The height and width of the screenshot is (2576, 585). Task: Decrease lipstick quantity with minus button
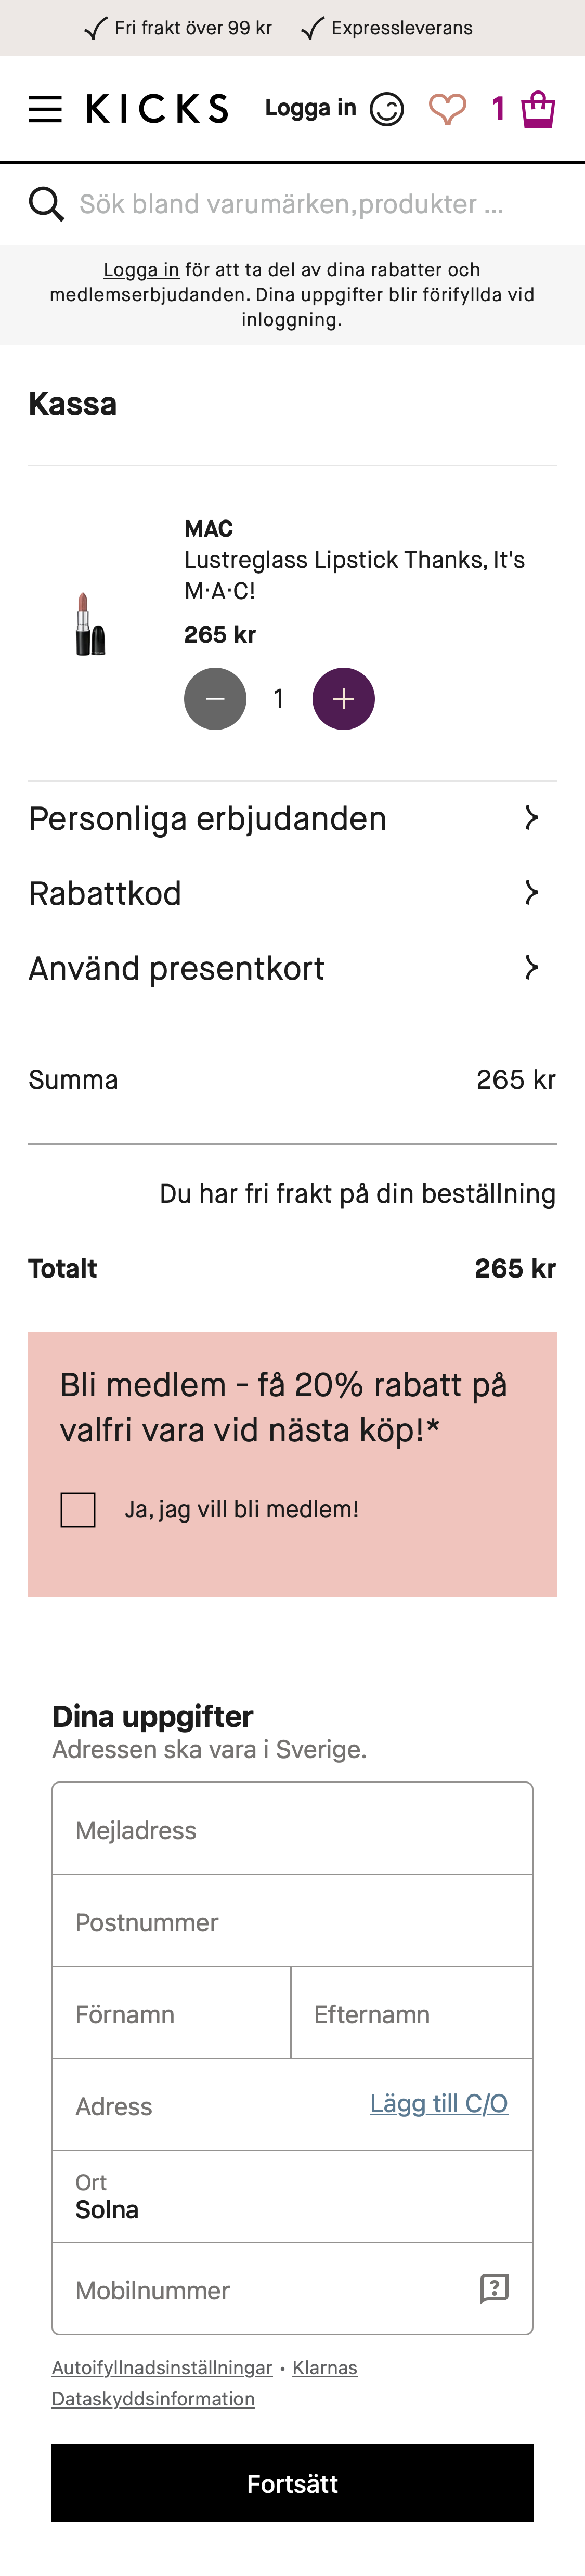[x=215, y=698]
